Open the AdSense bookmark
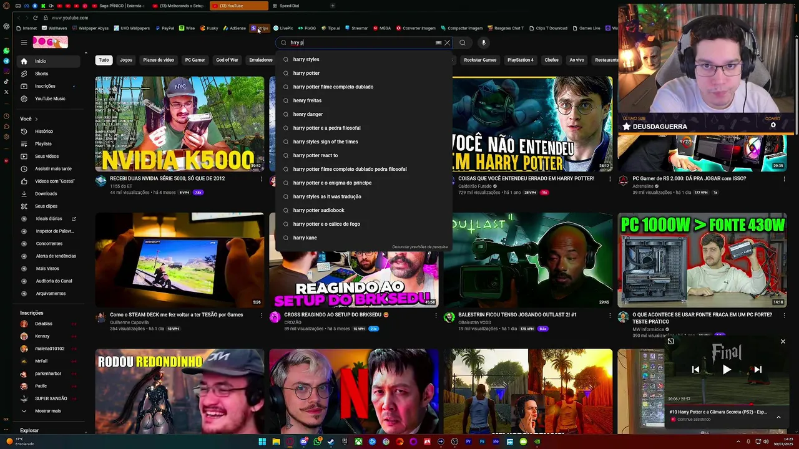 coord(234,28)
